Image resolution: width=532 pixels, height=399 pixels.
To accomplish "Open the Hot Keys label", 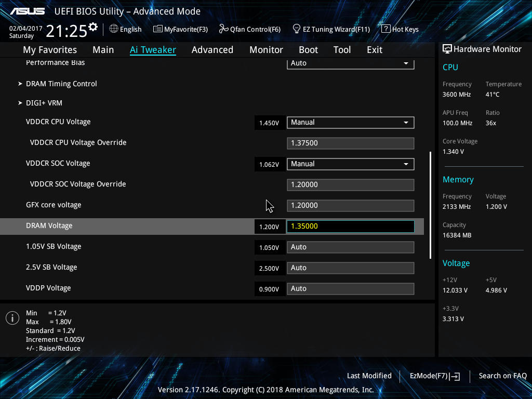I will point(405,30).
